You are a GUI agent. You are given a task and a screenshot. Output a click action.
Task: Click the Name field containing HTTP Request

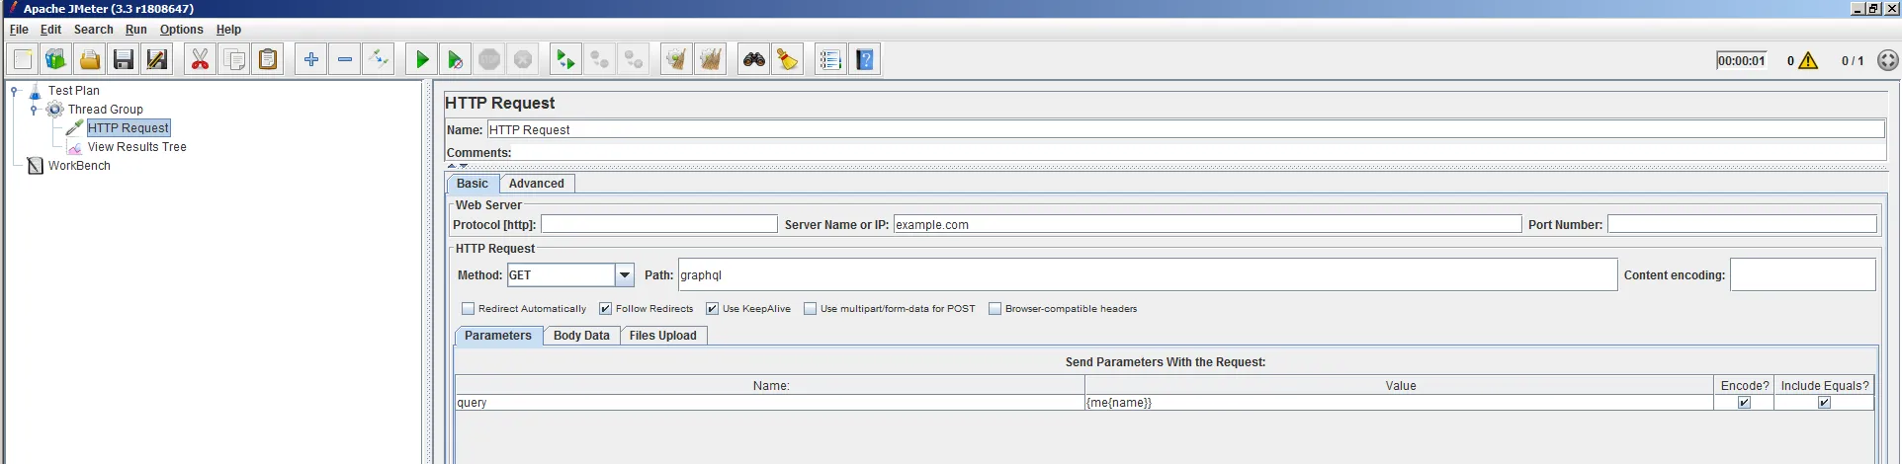pyautogui.click(x=1186, y=129)
